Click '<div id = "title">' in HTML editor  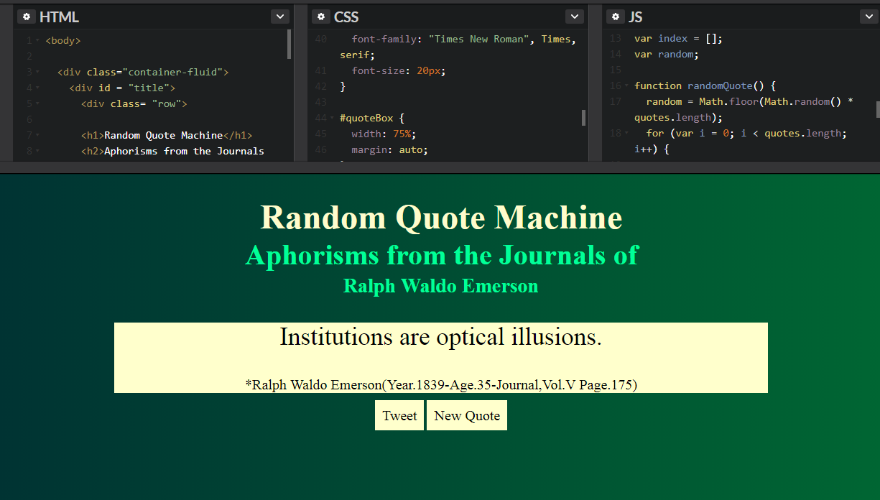pos(122,88)
